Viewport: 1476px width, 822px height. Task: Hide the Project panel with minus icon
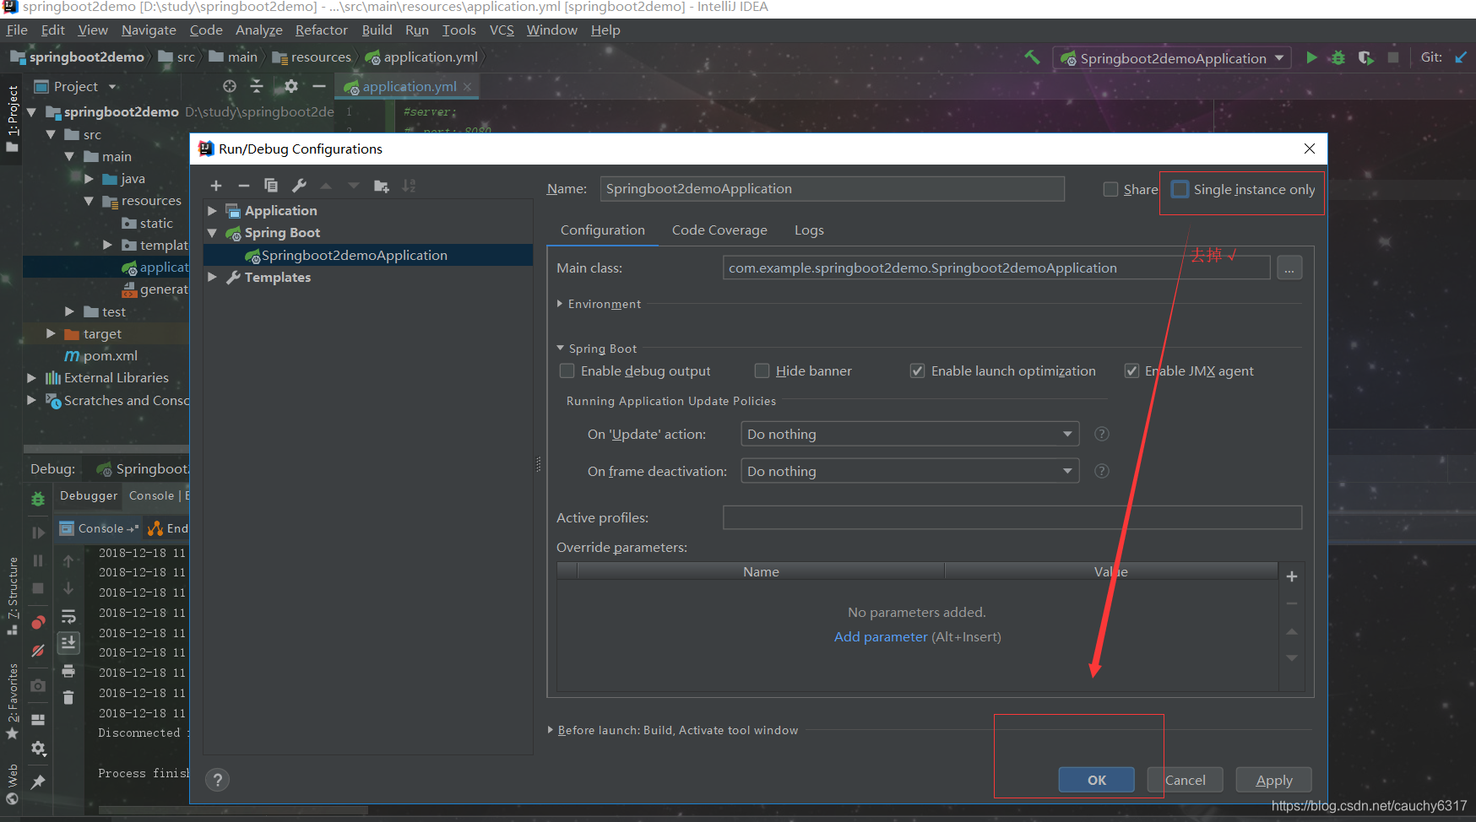[x=319, y=86]
